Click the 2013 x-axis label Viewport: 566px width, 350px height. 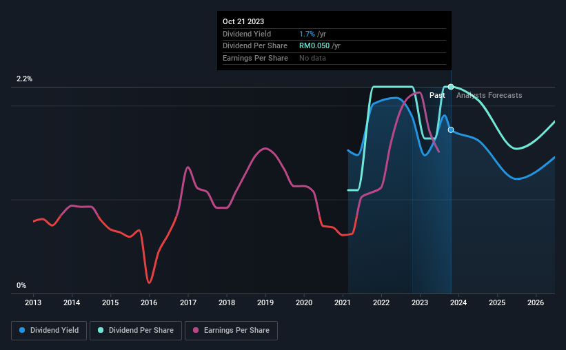(x=33, y=302)
